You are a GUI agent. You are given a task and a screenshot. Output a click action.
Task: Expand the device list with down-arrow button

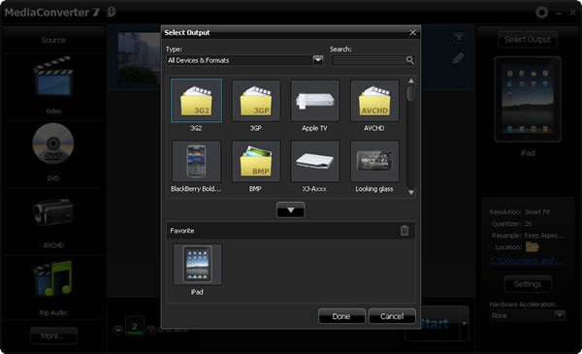291,210
